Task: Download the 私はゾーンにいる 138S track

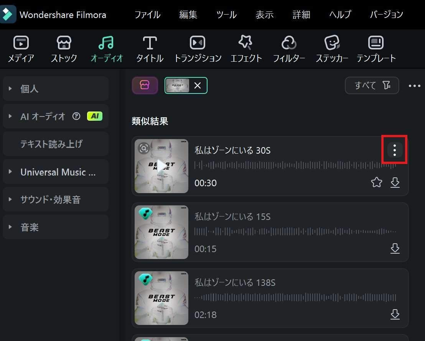Action: [395, 314]
